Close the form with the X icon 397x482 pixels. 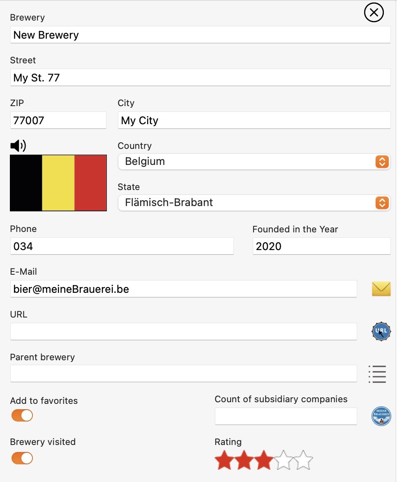coord(374,13)
